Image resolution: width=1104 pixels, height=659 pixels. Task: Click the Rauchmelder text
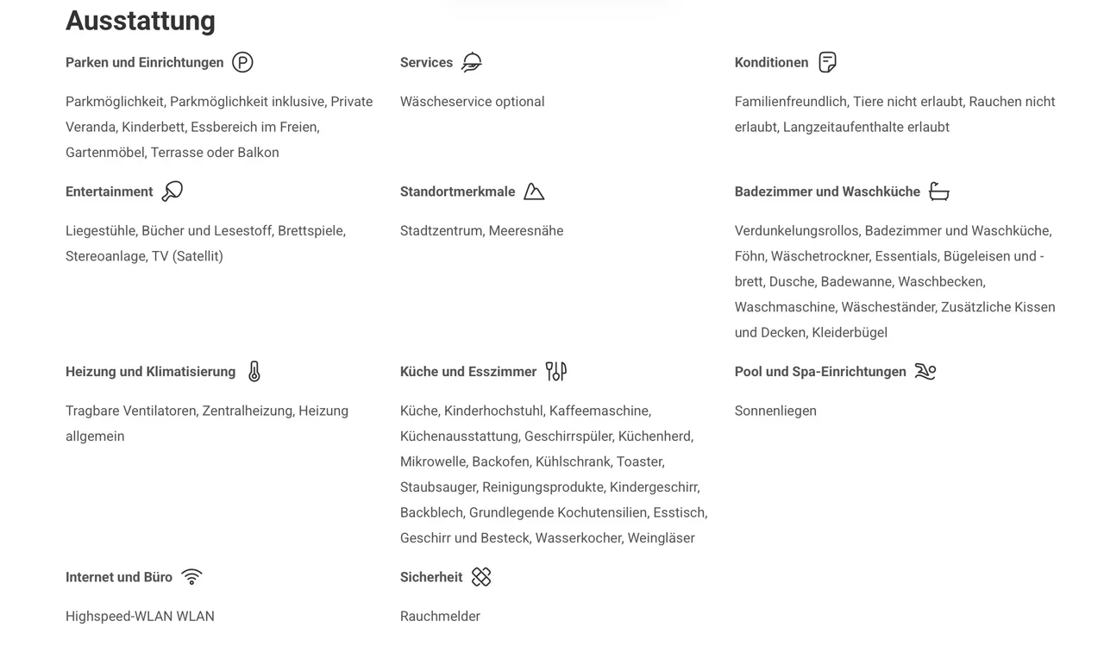[440, 617]
